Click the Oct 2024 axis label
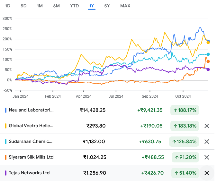217x181 pixels. coord(183,96)
